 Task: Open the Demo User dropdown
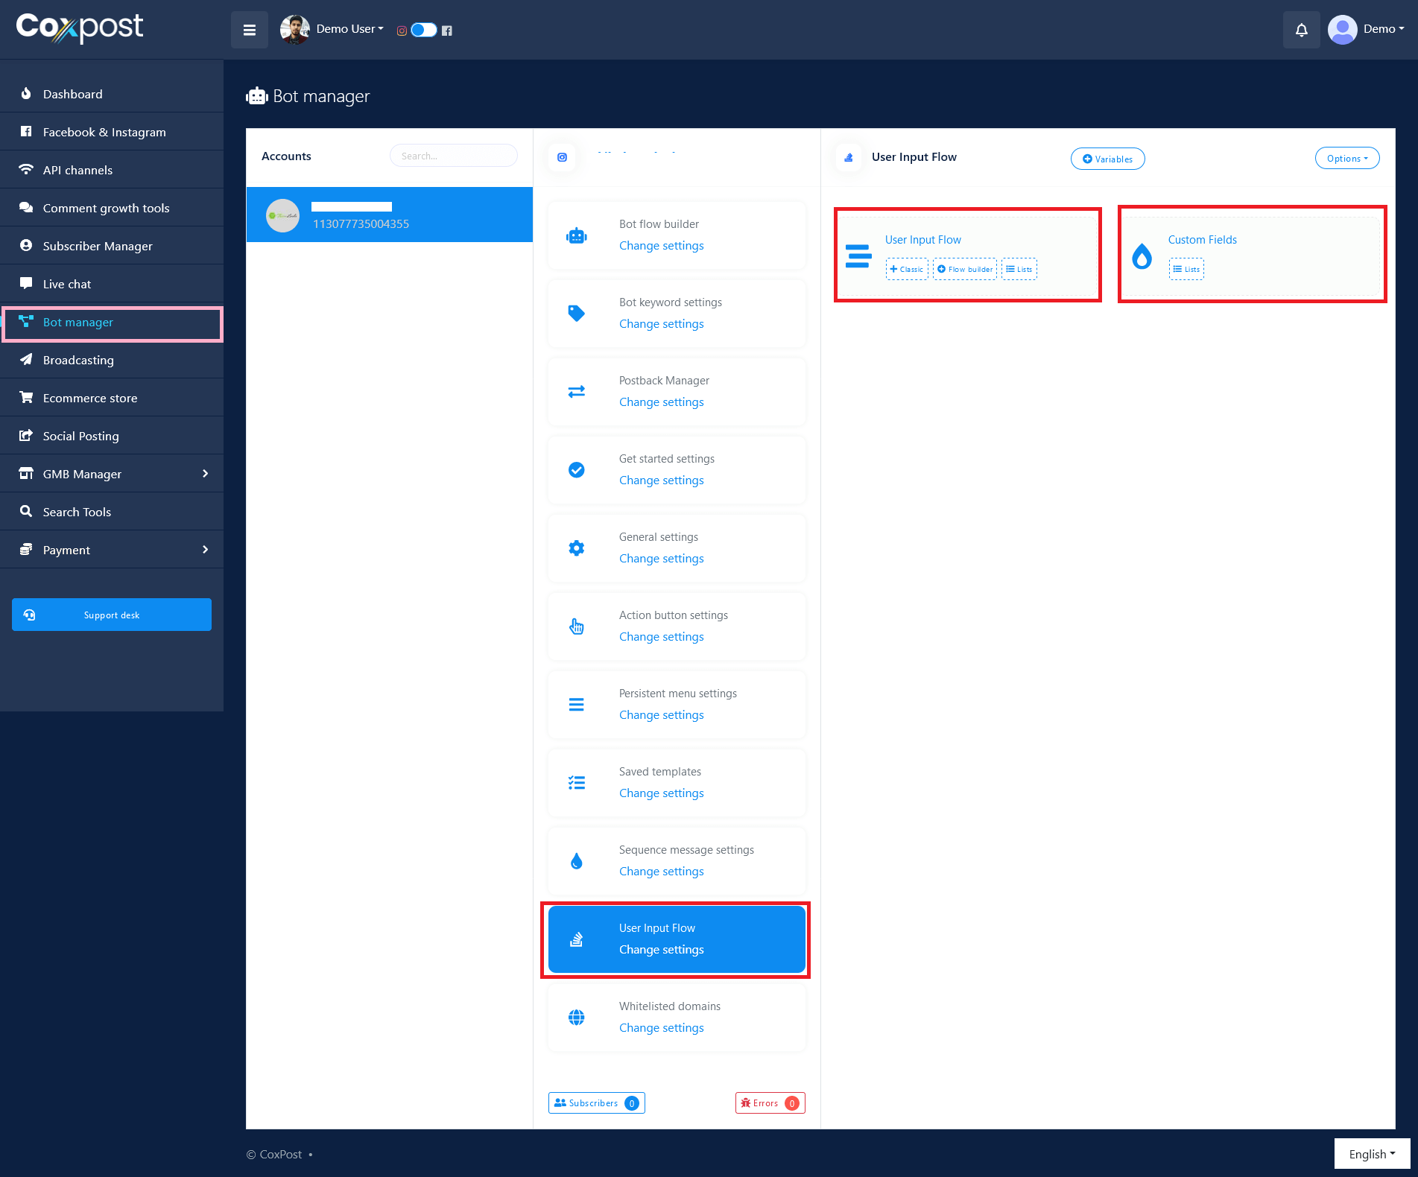(349, 29)
